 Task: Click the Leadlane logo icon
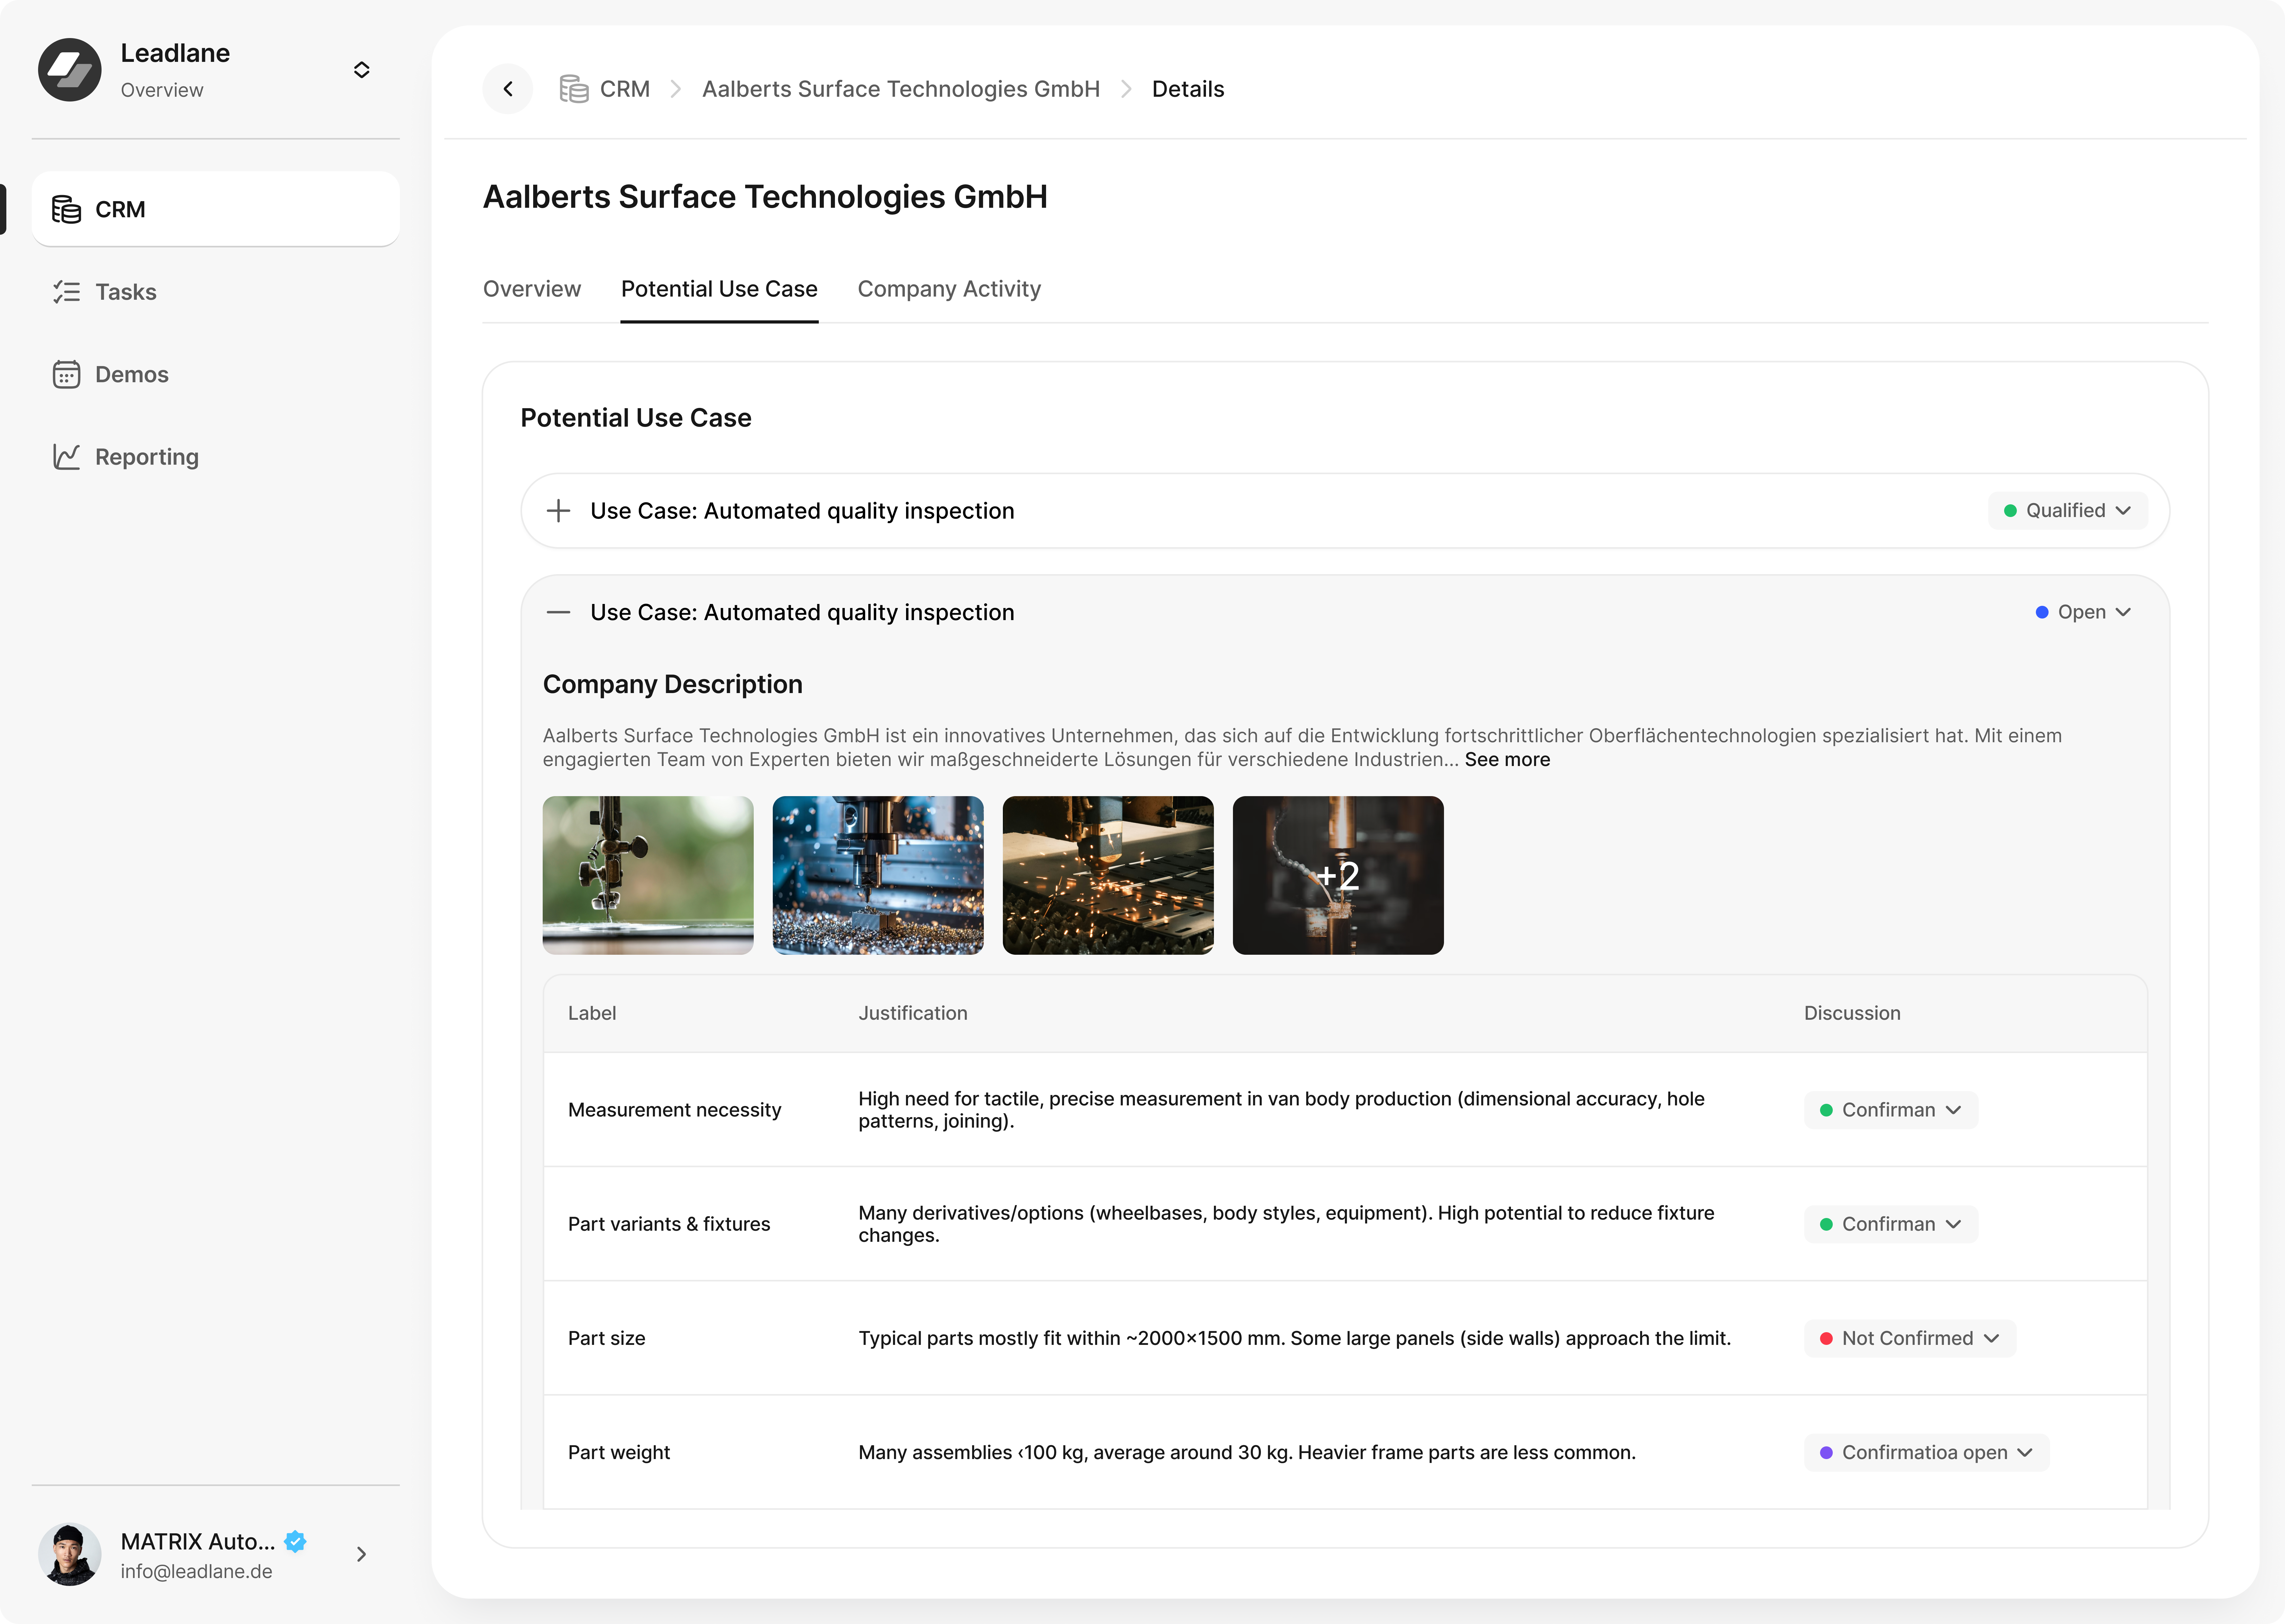coord(69,69)
